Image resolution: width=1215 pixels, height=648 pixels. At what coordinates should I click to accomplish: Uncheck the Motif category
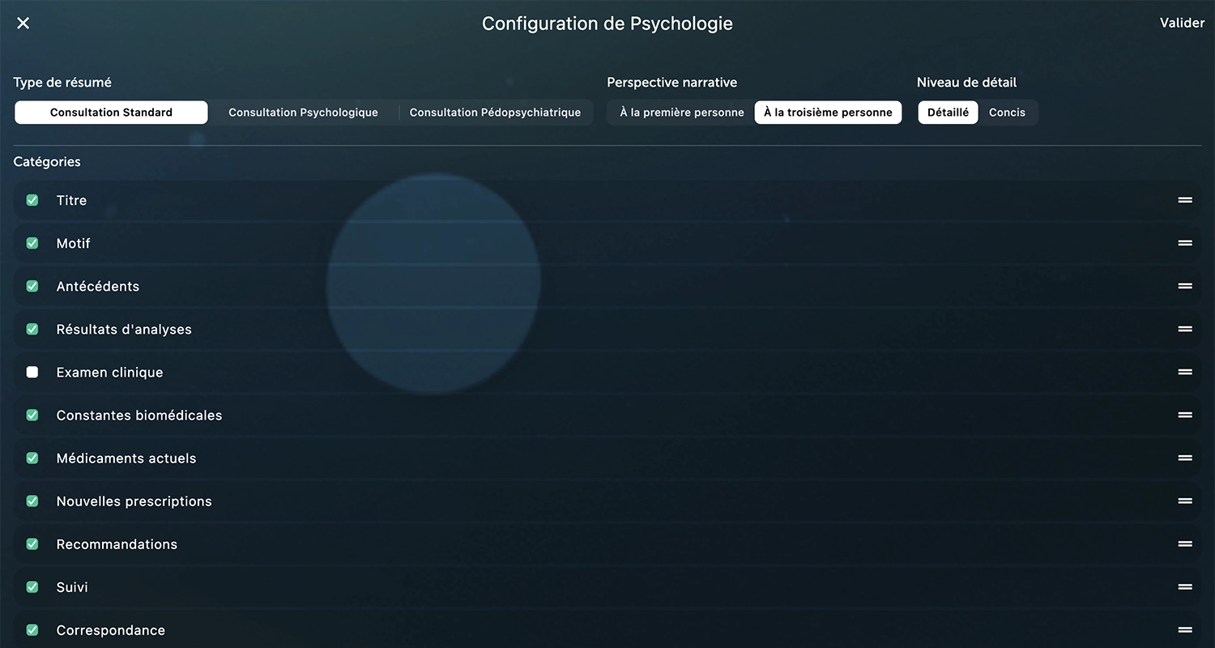pos(32,243)
